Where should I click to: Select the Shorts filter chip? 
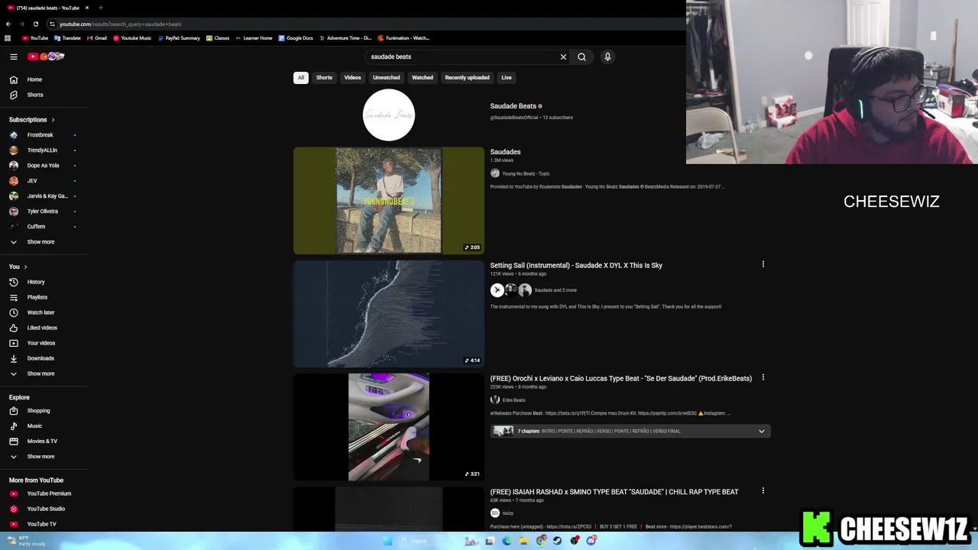click(x=324, y=77)
